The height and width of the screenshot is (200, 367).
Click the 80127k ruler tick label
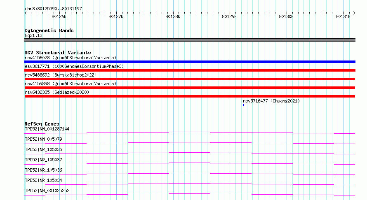coord(116,16)
